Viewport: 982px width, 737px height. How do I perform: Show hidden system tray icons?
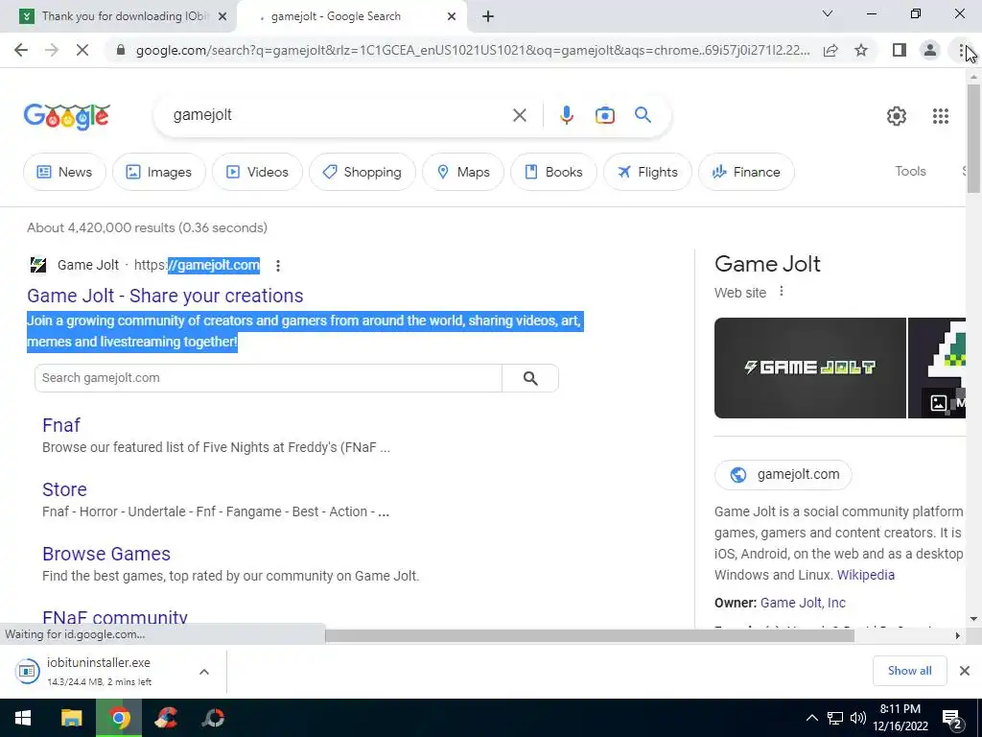[x=811, y=718]
